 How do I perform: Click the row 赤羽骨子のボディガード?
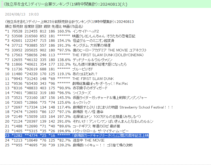click(56, 88)
